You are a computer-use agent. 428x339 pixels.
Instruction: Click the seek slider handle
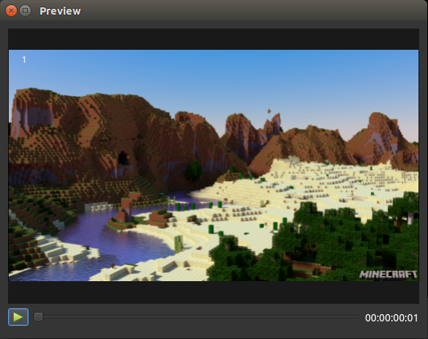coord(39,317)
